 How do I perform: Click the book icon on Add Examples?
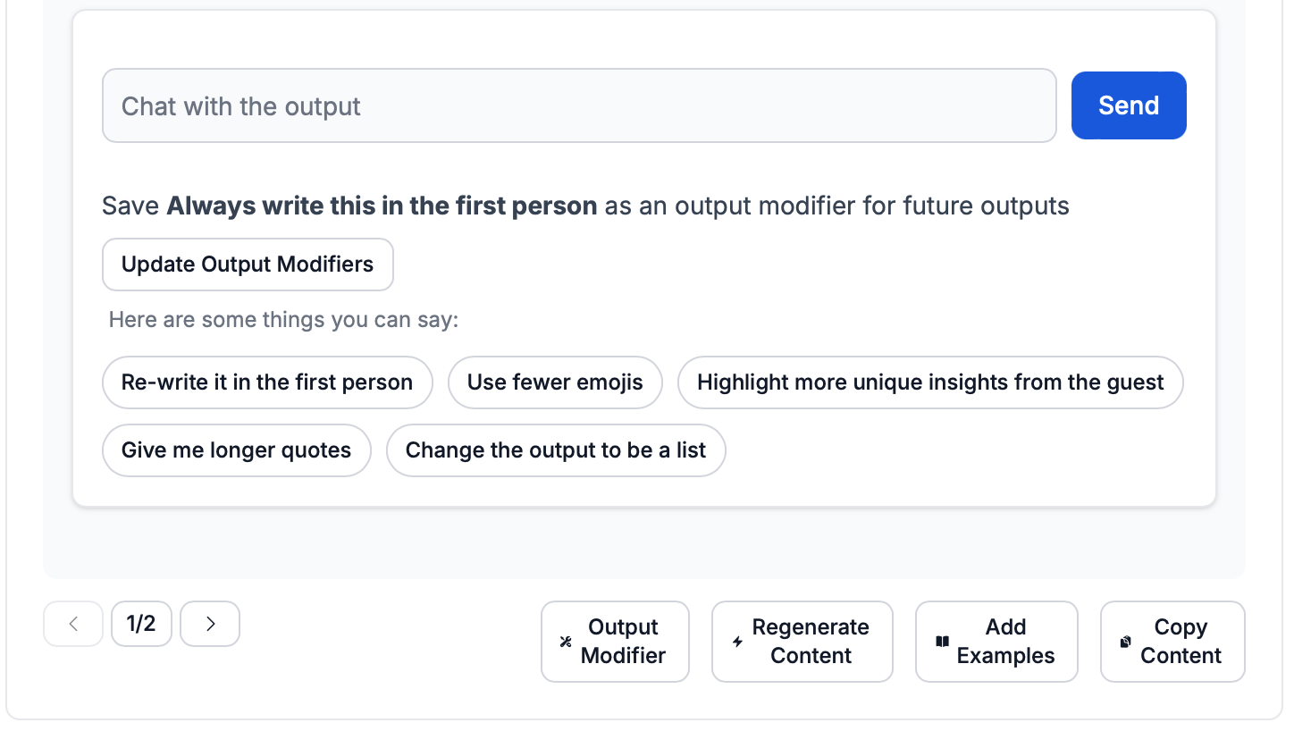tap(941, 642)
